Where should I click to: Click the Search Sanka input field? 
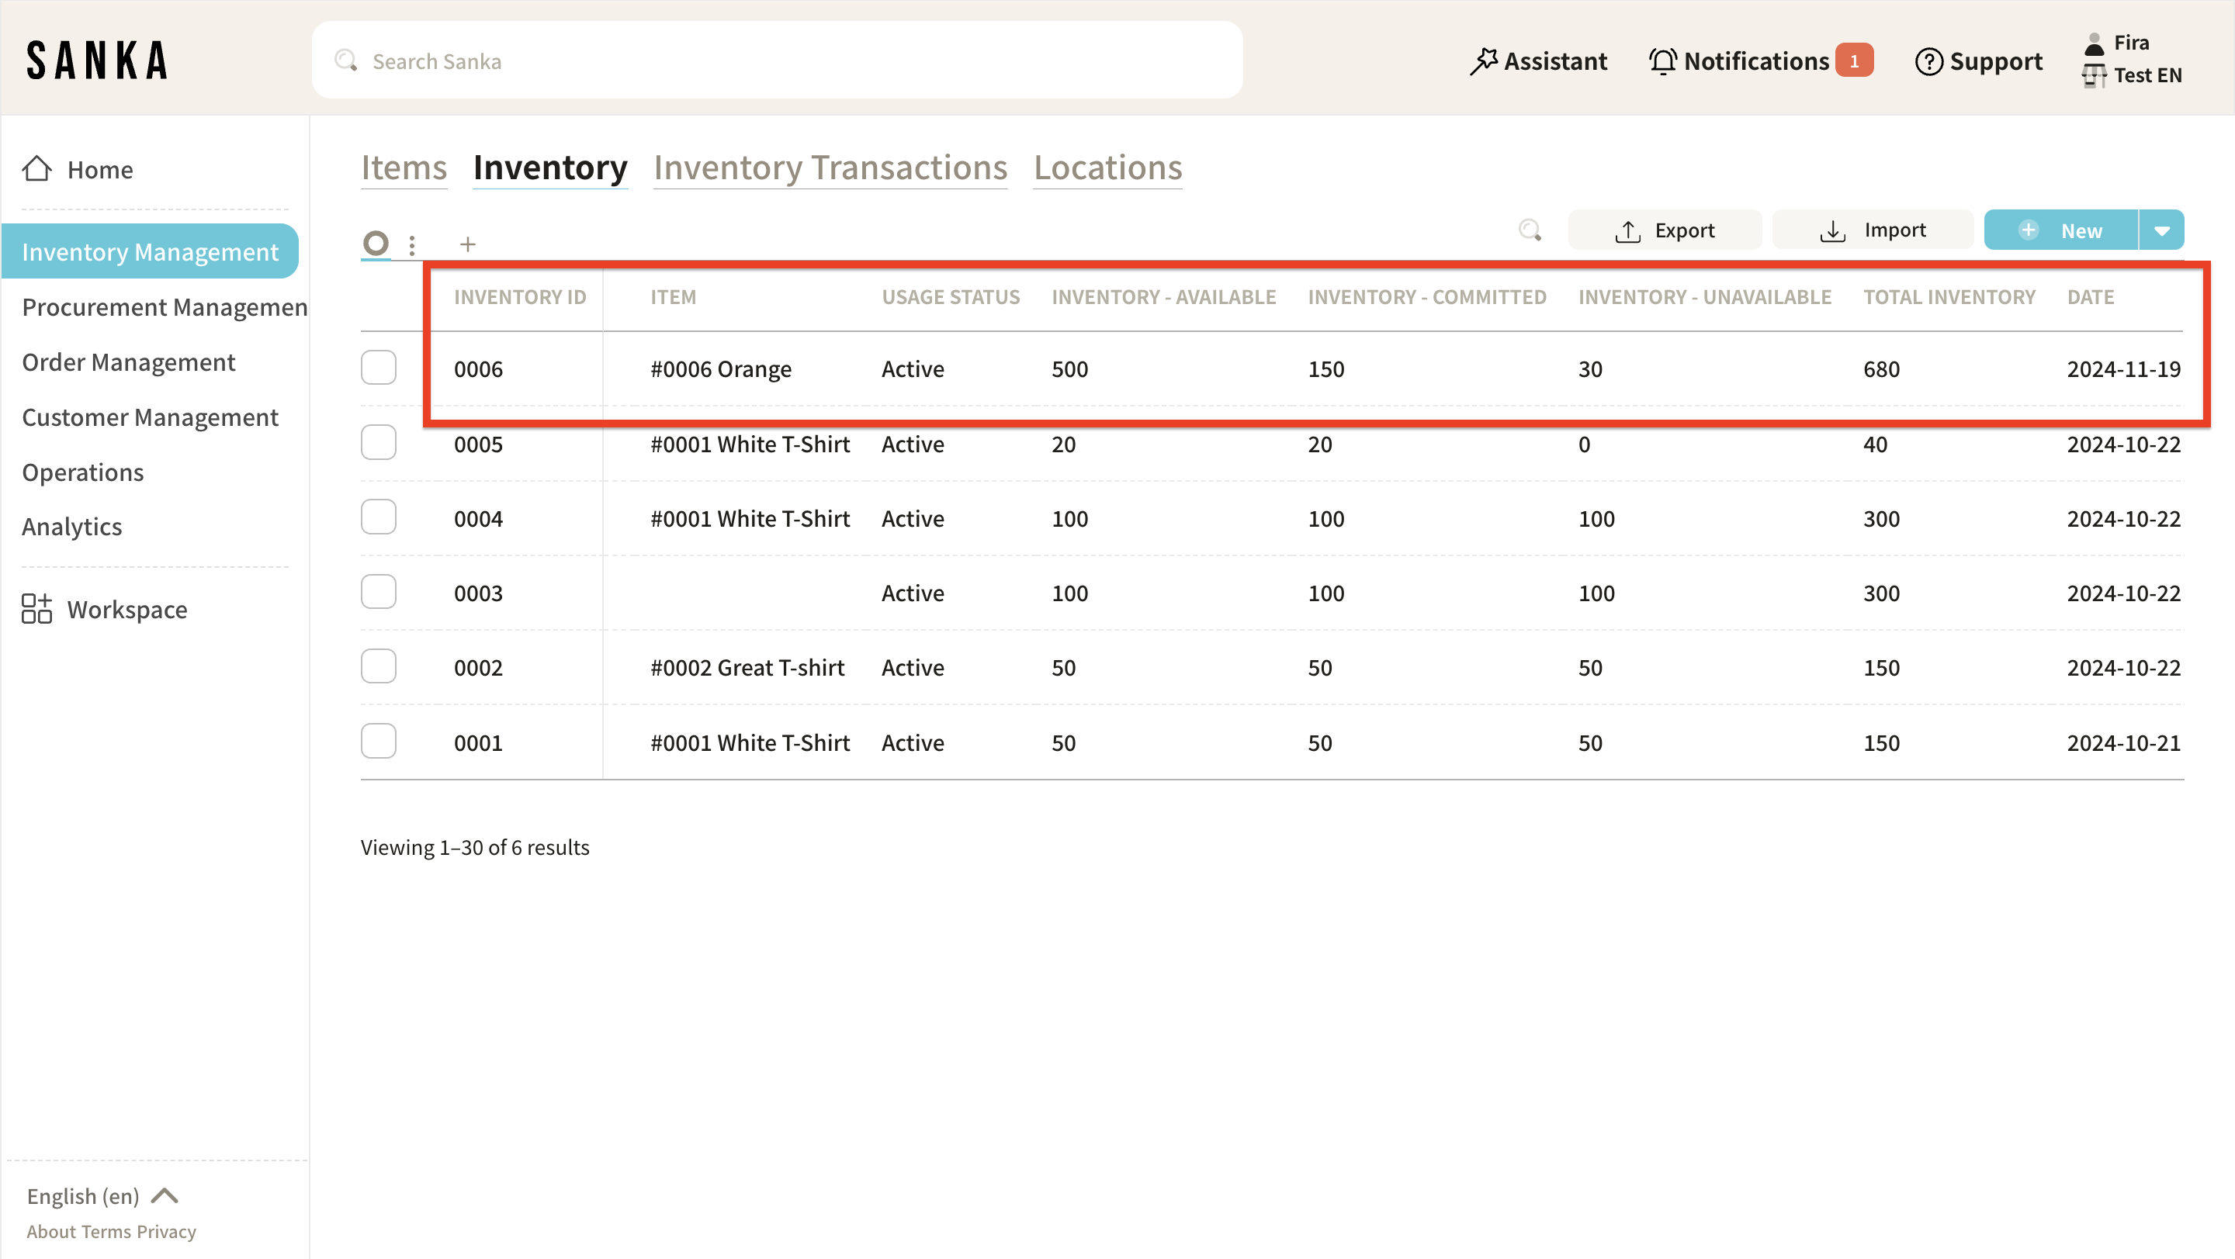(777, 61)
